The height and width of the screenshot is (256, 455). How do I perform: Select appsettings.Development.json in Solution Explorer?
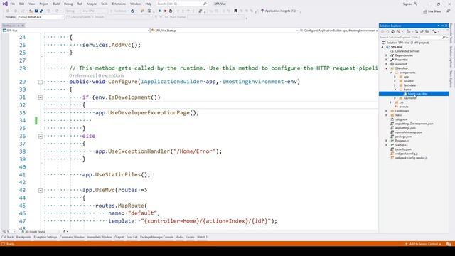tap(414, 124)
